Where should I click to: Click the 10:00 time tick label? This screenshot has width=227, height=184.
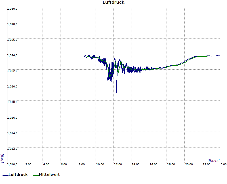tap(100, 164)
